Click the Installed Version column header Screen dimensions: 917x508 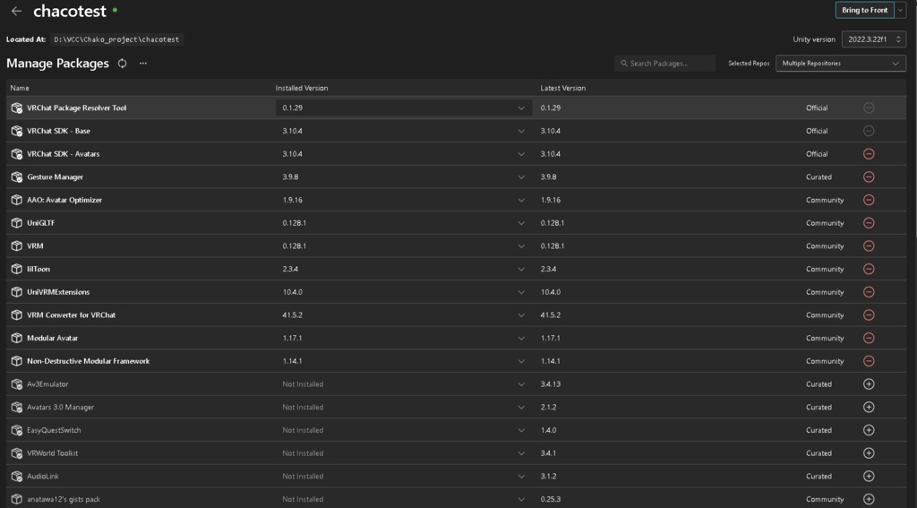point(302,88)
